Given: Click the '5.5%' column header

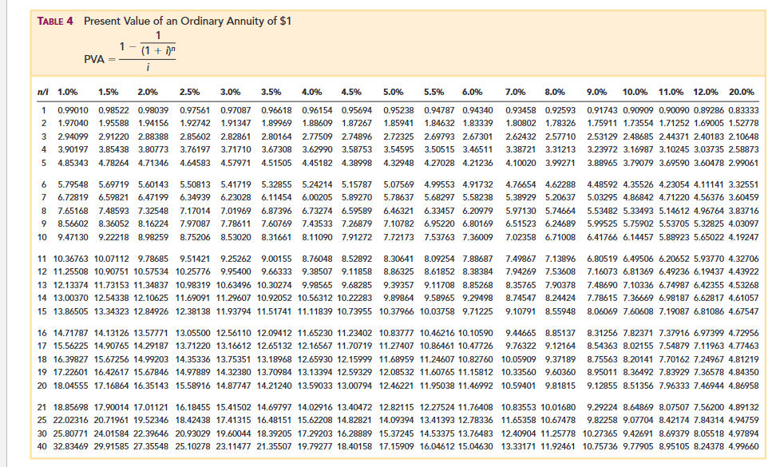Looking at the screenshot, I should click(x=434, y=92).
